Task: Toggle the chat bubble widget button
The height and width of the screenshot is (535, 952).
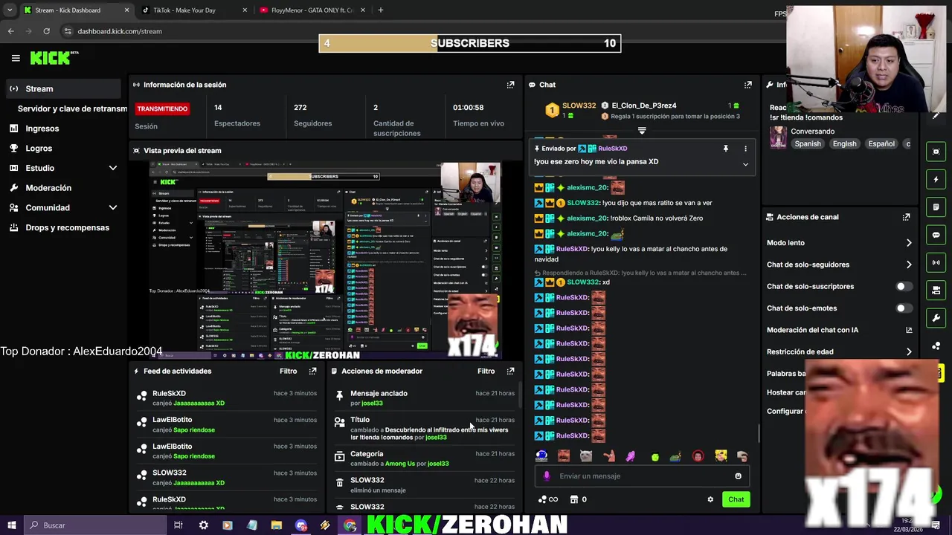Action: point(936,235)
